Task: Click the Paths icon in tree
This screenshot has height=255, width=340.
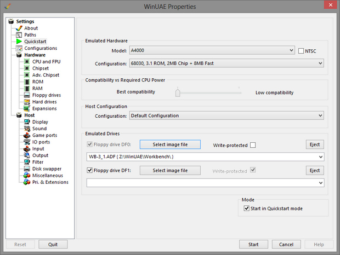Action: 19,35
